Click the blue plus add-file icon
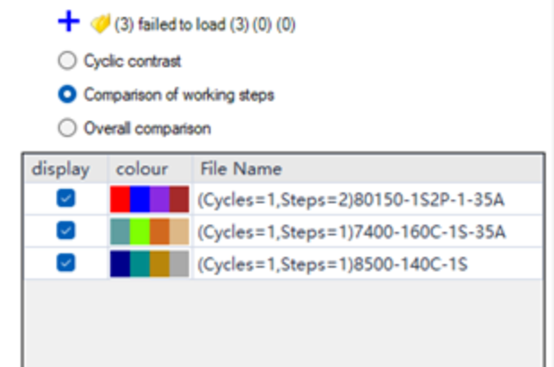 coord(68,23)
